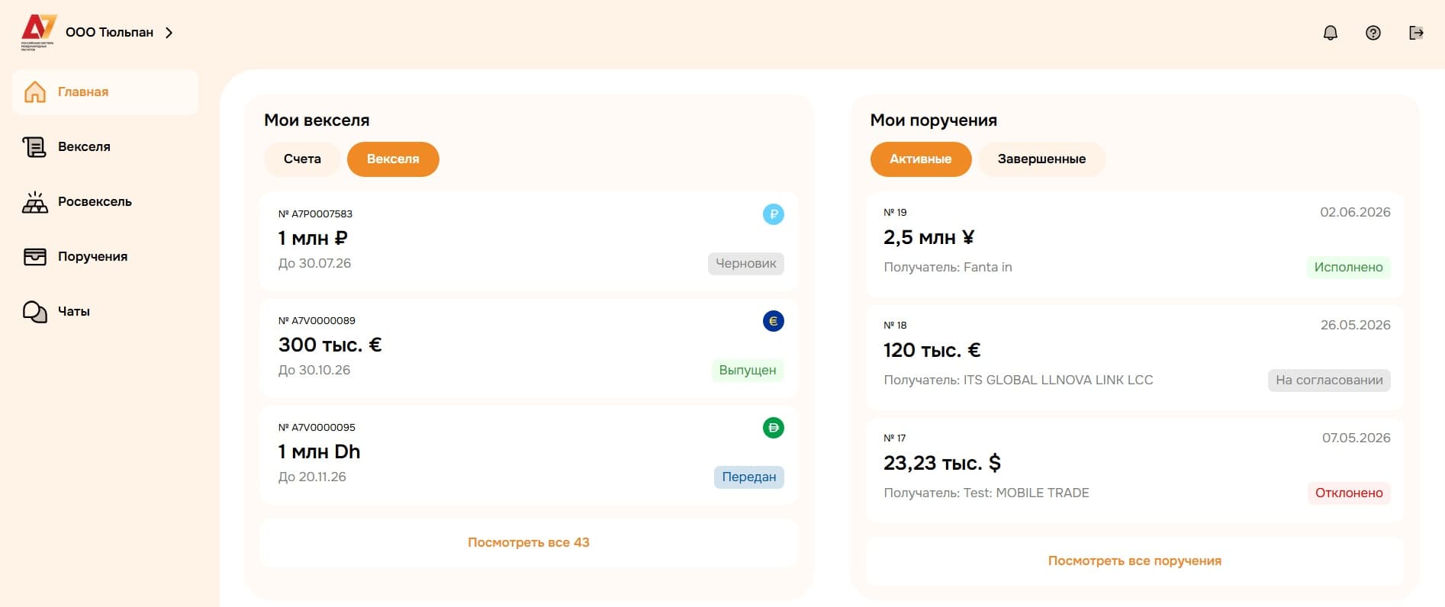Screen dimensions: 1445x607
Task: Click the dirham currency icon on A7V0000095
Action: 774,428
